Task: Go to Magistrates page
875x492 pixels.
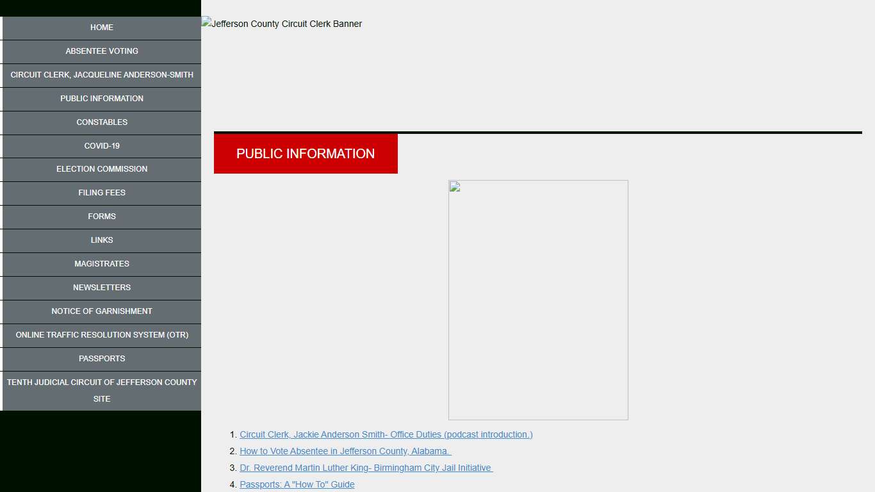Action: click(x=102, y=264)
